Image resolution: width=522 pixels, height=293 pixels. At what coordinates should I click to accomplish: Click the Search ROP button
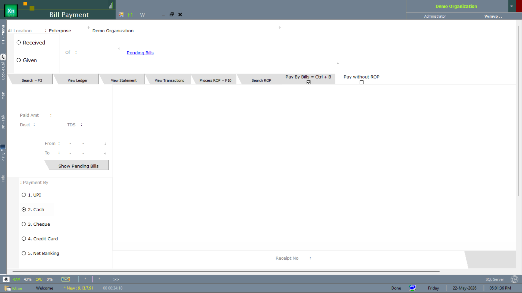261,80
